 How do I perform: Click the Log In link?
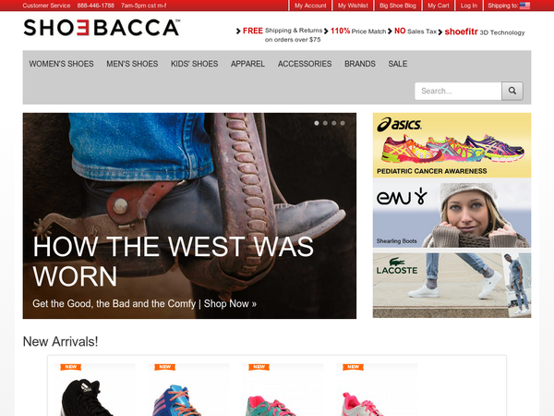(469, 6)
